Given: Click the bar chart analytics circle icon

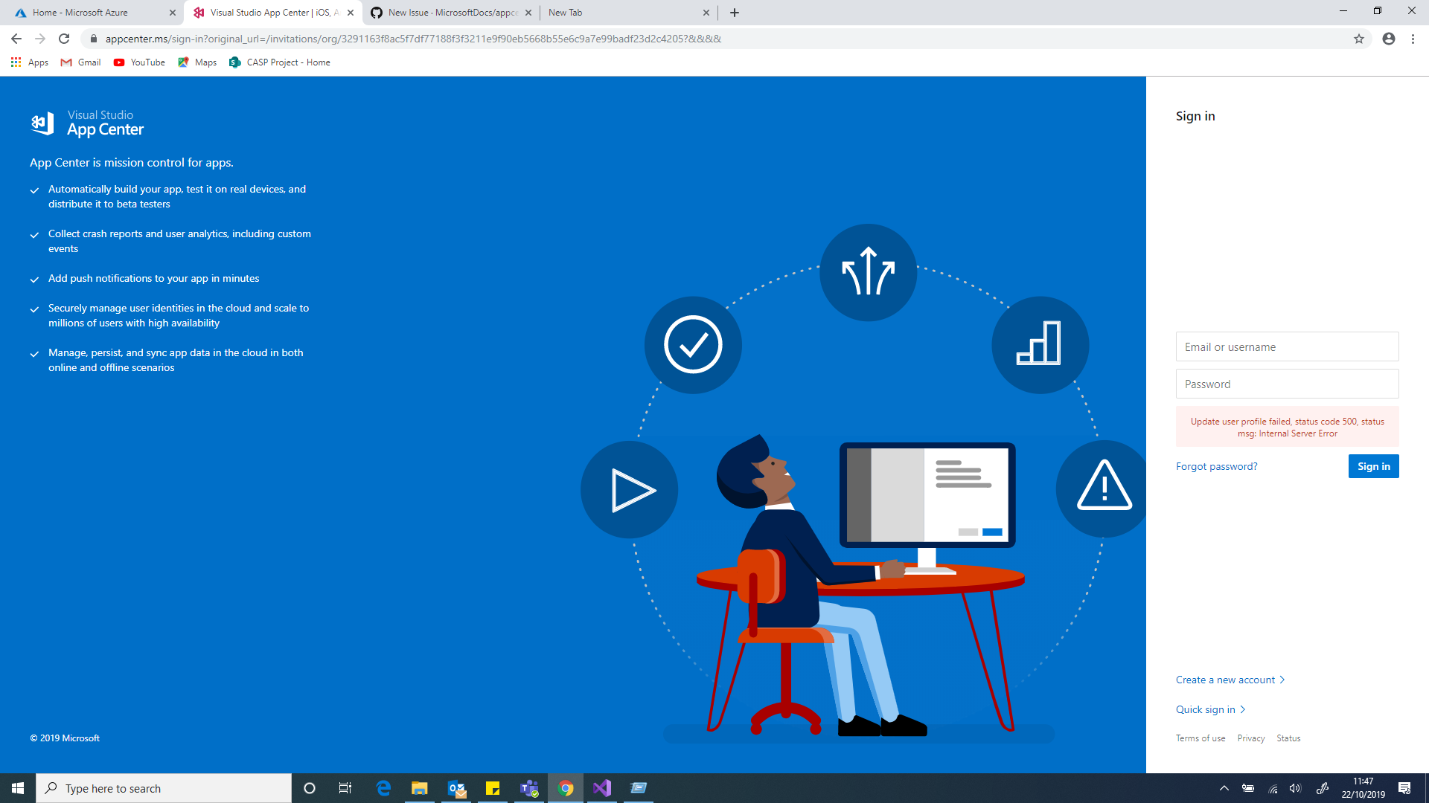Looking at the screenshot, I should [x=1040, y=345].
